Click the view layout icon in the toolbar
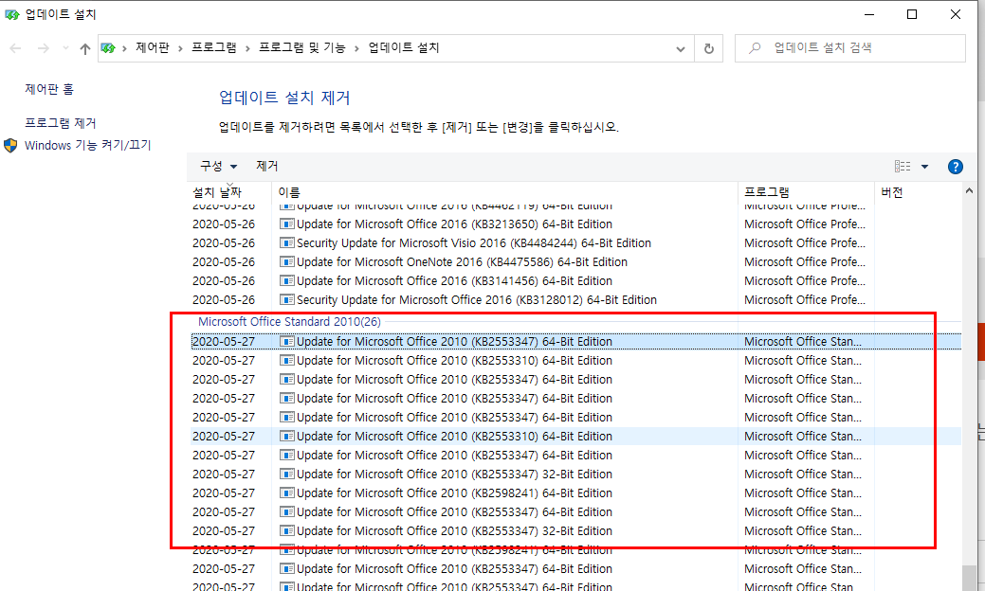 [903, 167]
